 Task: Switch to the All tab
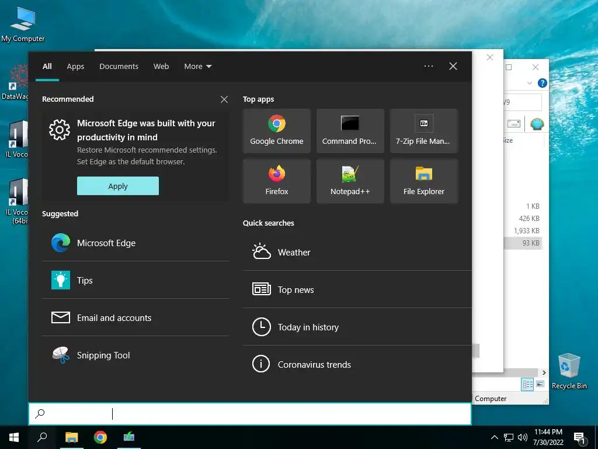tap(47, 67)
